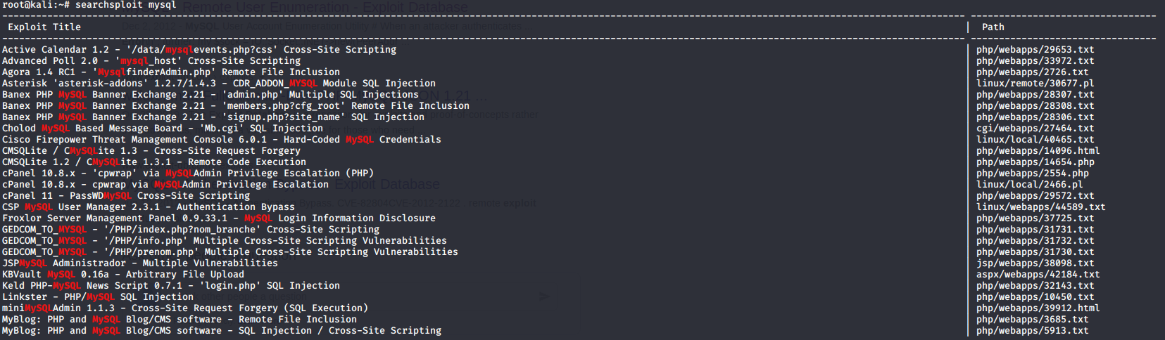This screenshot has width=1165, height=340.
Task: Click path cgi/webapps/27464.txt
Action: point(1035,129)
